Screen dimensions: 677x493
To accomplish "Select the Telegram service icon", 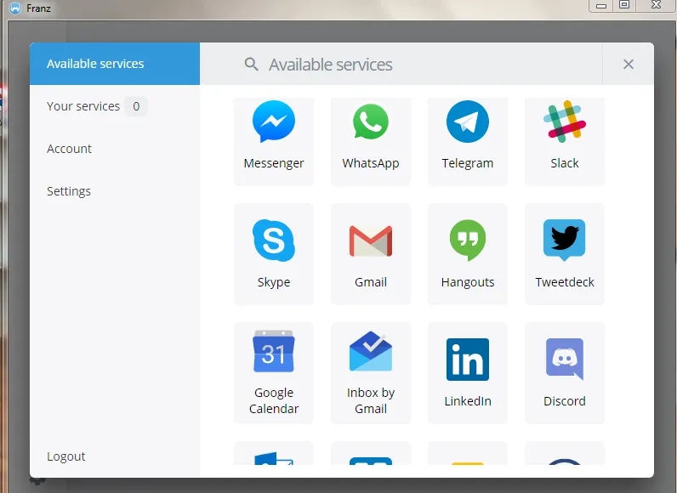I will point(468,122).
